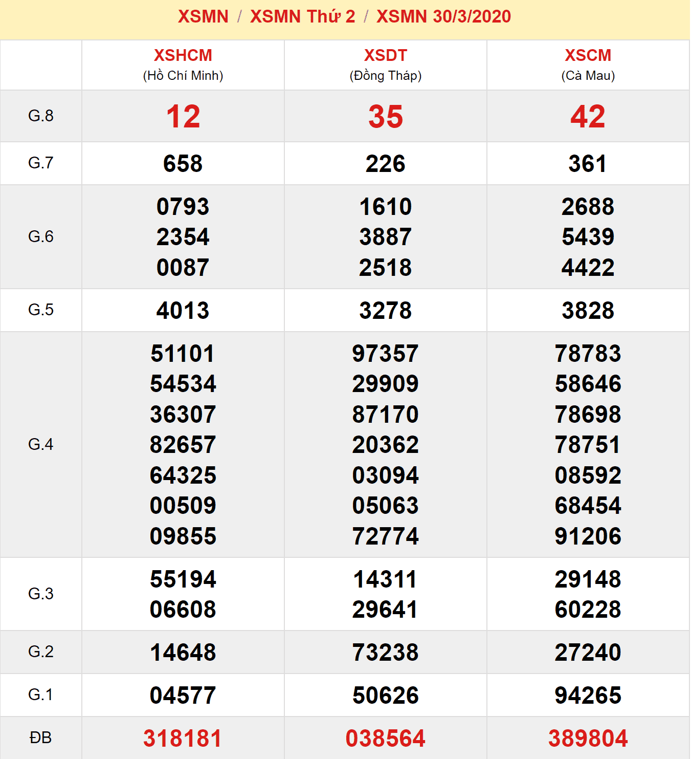Viewport: 691px width, 759px height.
Task: Click G.4 number 09855
Action: pos(183,536)
